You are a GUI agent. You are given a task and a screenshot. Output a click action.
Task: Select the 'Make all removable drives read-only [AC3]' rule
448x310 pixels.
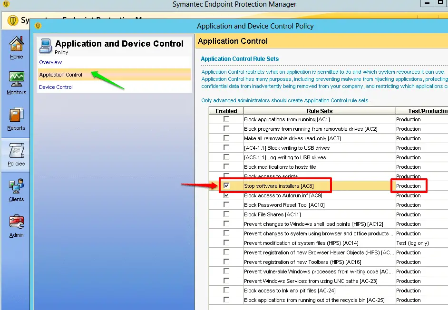pos(292,138)
